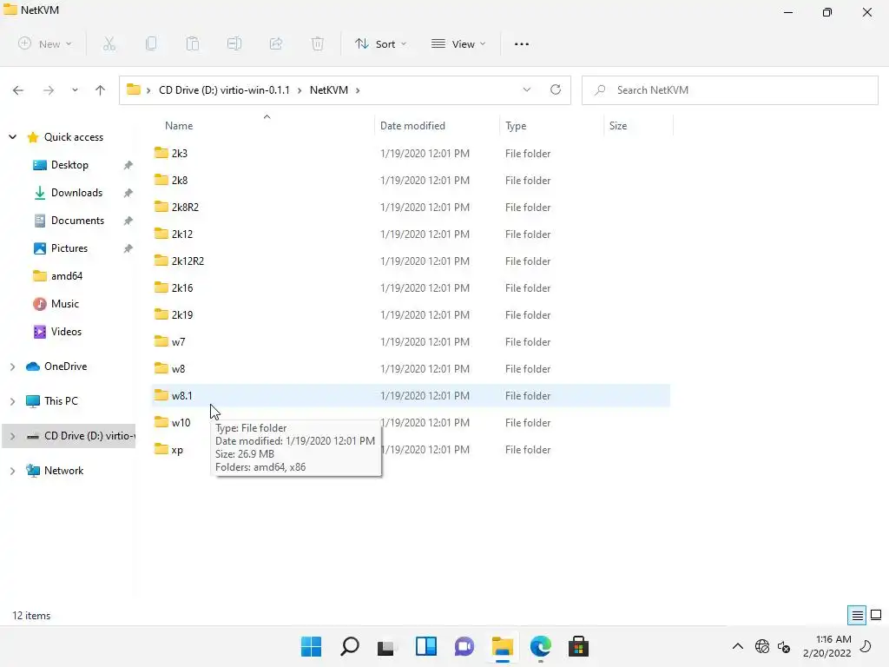This screenshot has width=889, height=667.
Task: Open the View dropdown menu
Action: click(x=458, y=43)
